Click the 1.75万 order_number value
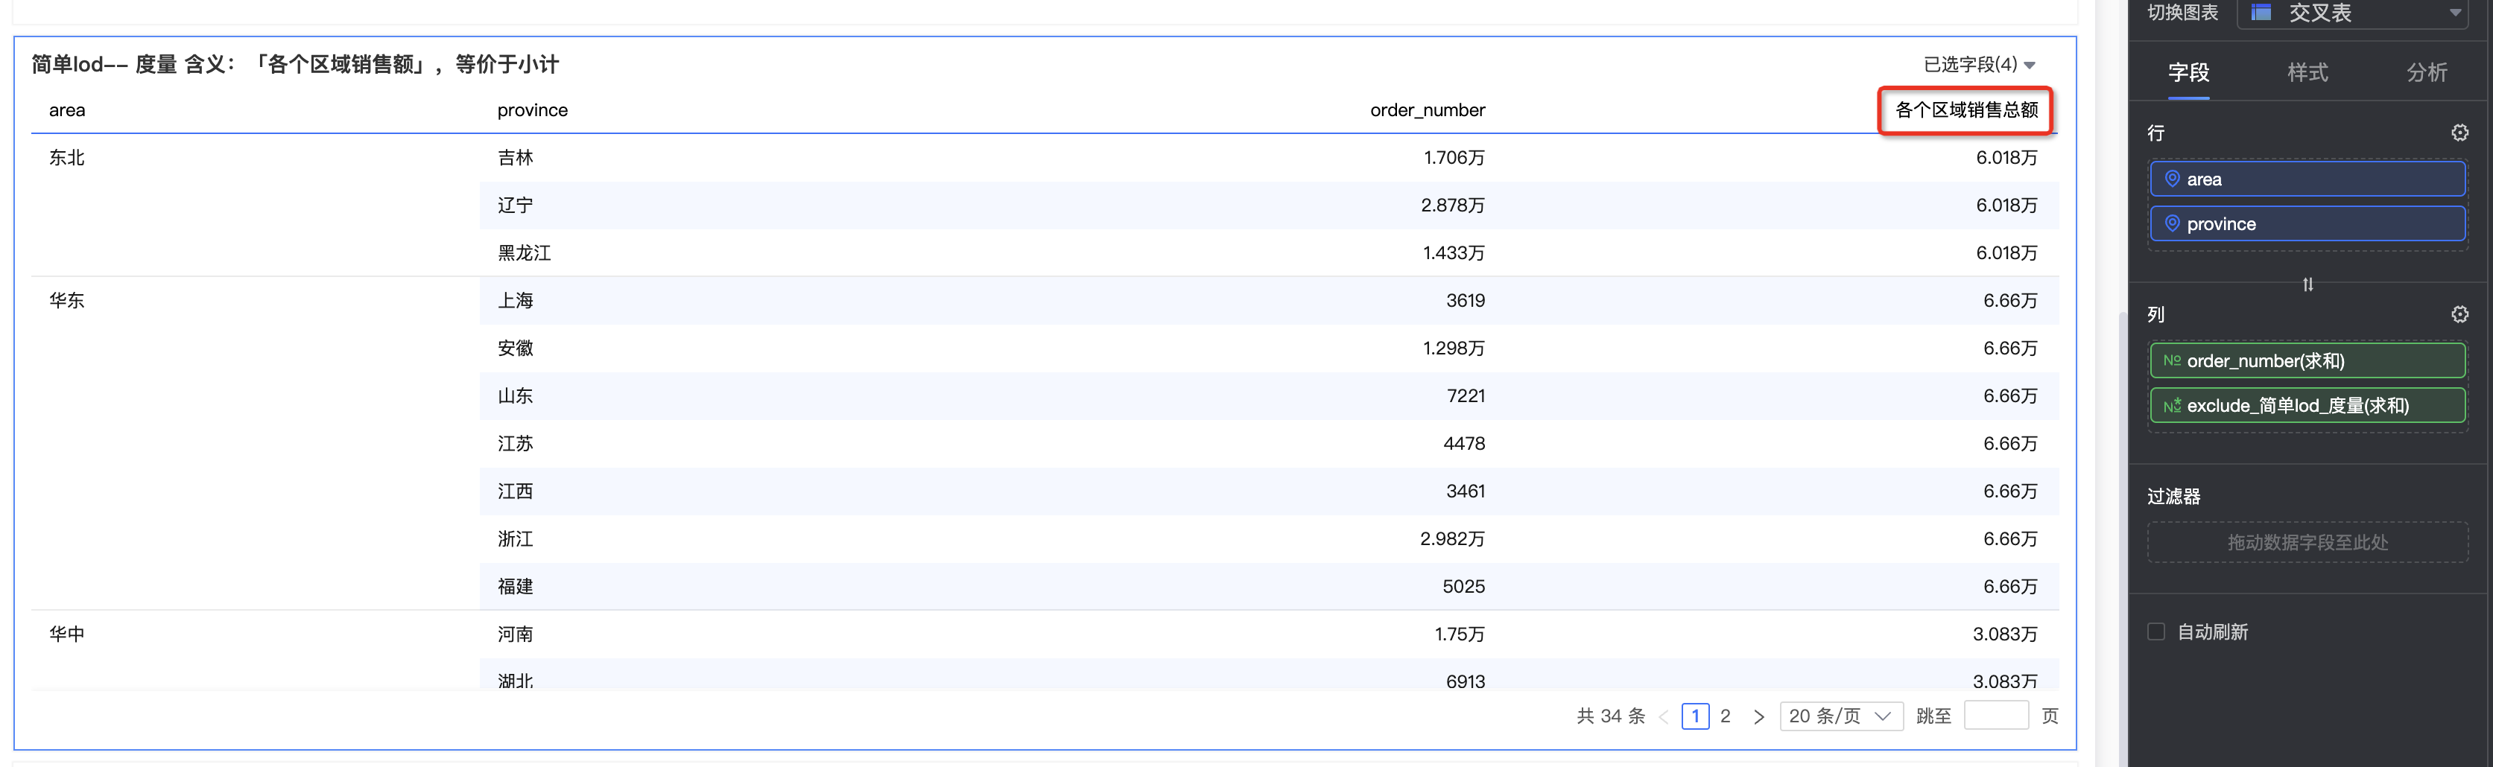This screenshot has height=767, width=2493. pyautogui.click(x=1460, y=634)
